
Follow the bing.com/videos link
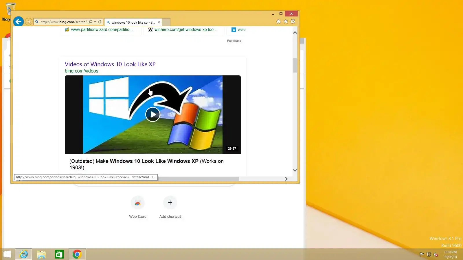click(x=81, y=71)
